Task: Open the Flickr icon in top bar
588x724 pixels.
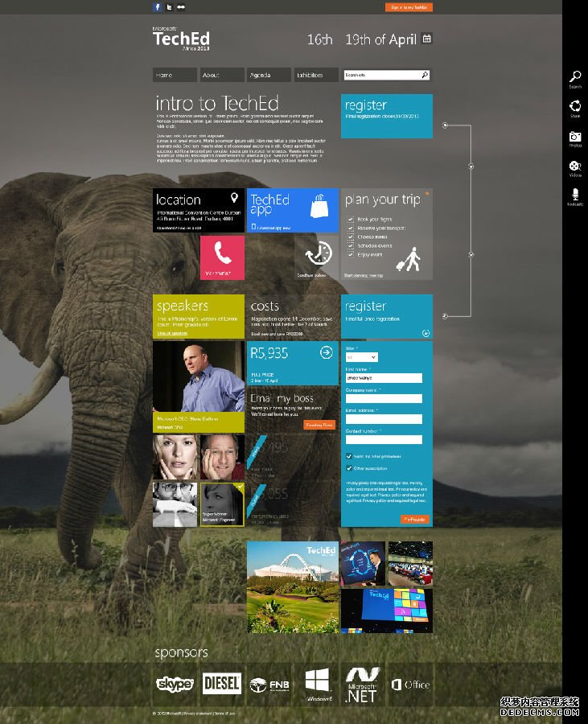Action: [180, 7]
